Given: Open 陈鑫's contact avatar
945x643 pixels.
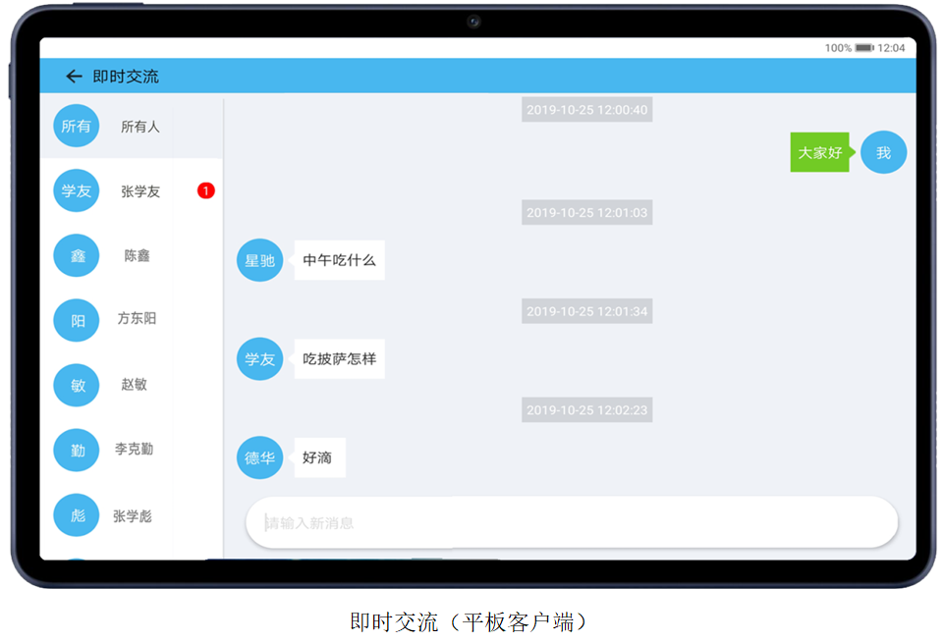Looking at the screenshot, I should [76, 255].
